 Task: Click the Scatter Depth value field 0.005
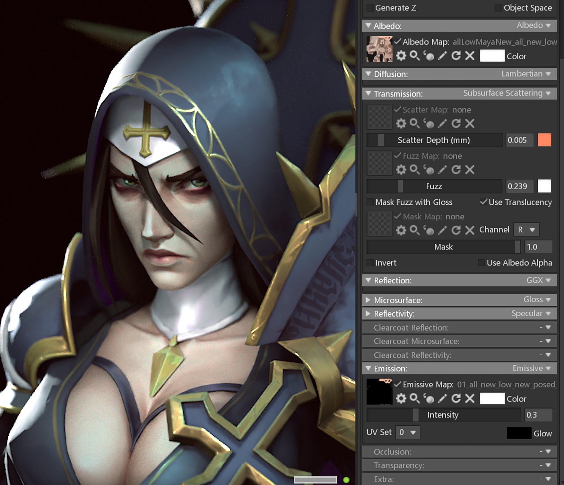click(520, 140)
